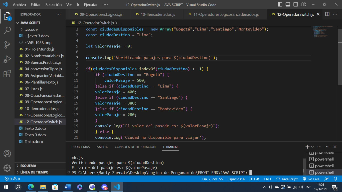
Task: Toggle Secondary Side Bar layout icon
Action: [x=296, y=4]
